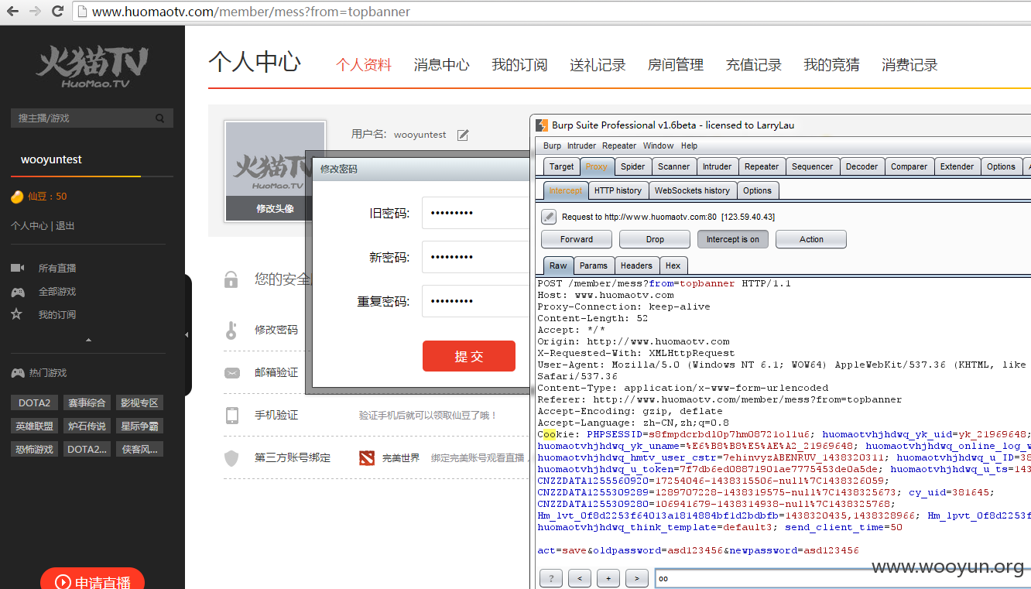Image resolution: width=1031 pixels, height=589 pixels.
Task: Switch to the Comparer tab
Action: click(909, 166)
